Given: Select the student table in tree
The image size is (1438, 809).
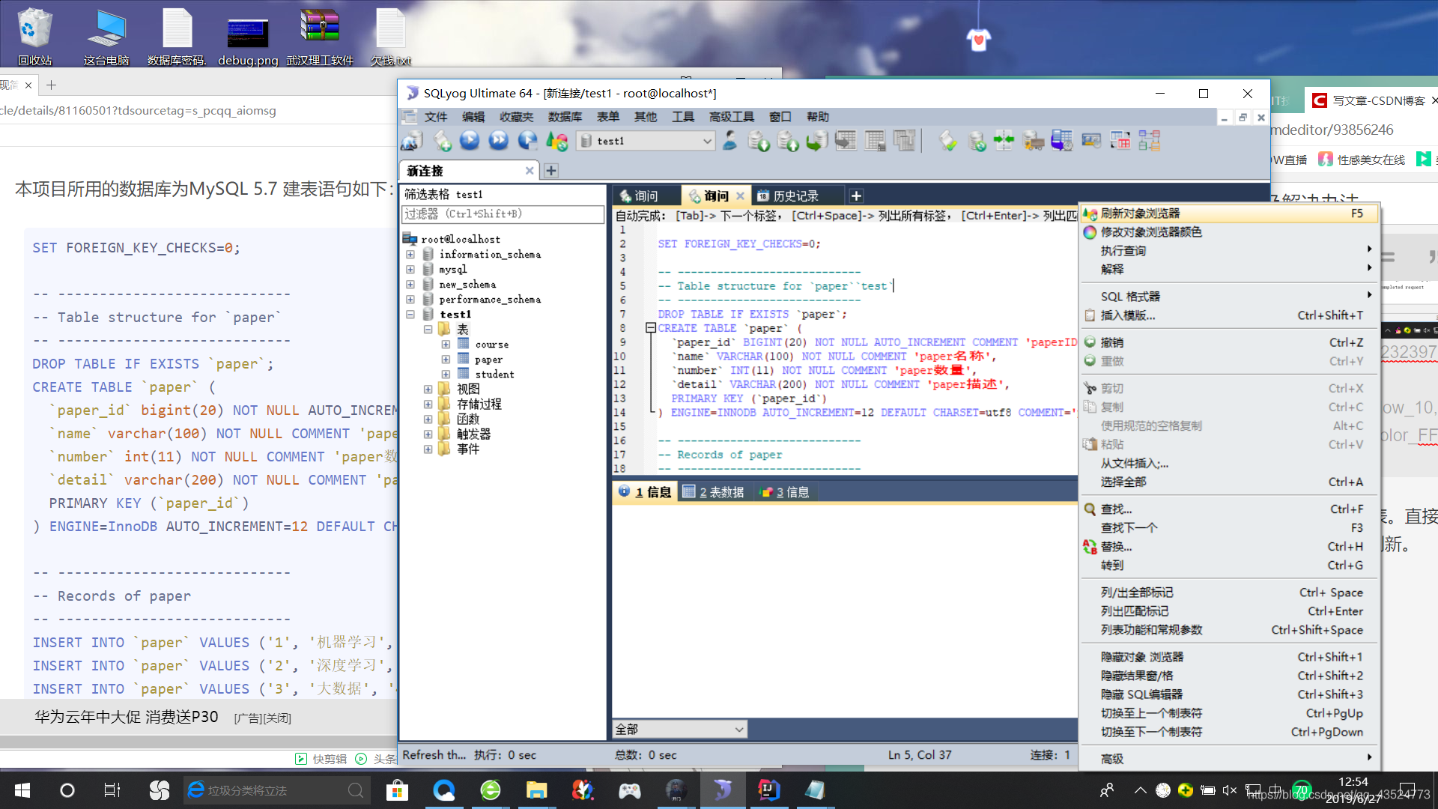Looking at the screenshot, I should point(494,375).
